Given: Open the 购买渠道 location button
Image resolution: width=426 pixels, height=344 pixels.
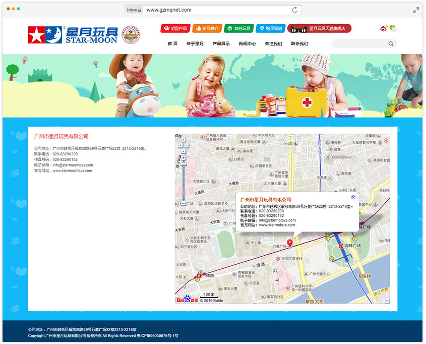Looking at the screenshot, I should [x=270, y=28].
